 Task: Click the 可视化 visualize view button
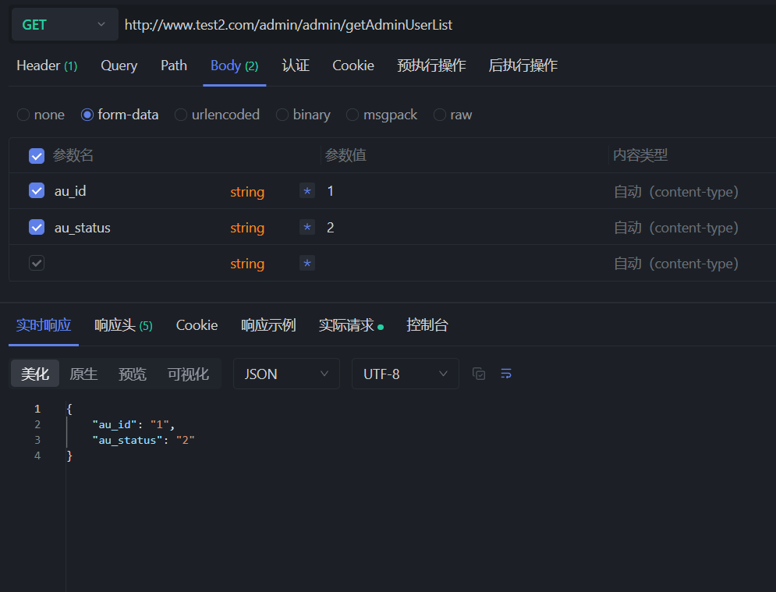pos(188,374)
